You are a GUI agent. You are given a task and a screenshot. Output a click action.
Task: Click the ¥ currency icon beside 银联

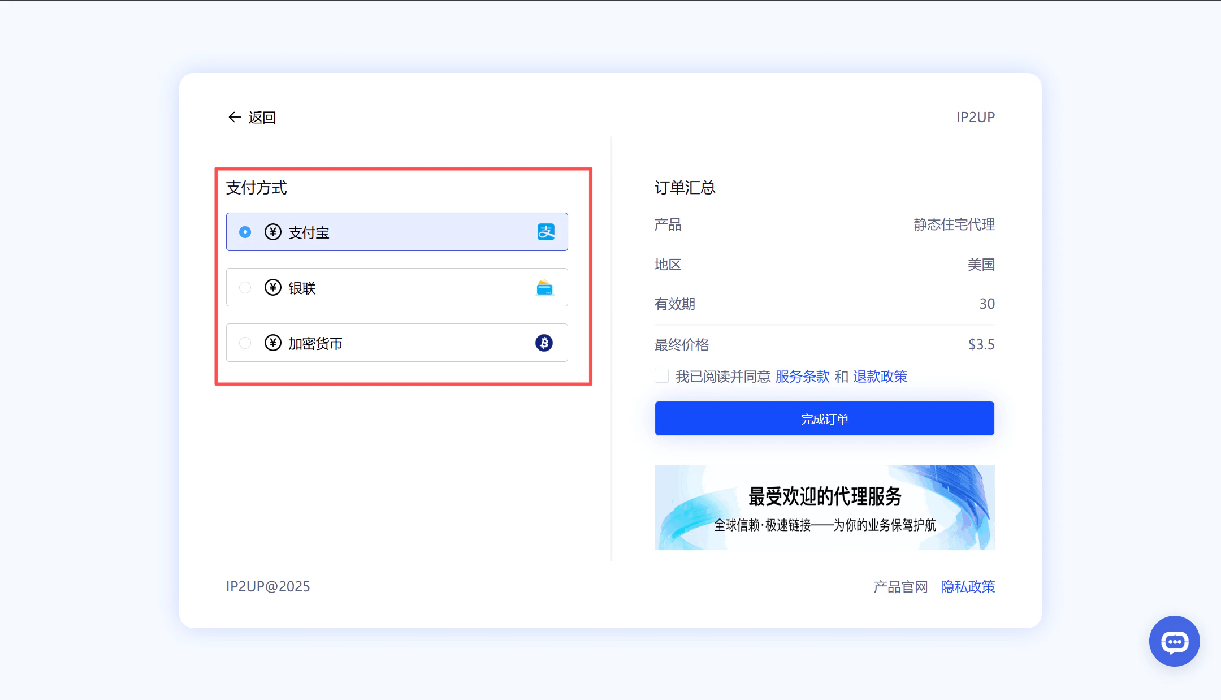[272, 287]
